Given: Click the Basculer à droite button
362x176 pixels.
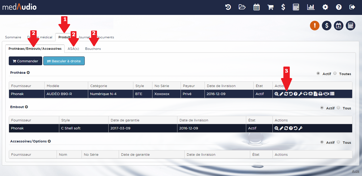Looking at the screenshot, I should click(x=64, y=61).
